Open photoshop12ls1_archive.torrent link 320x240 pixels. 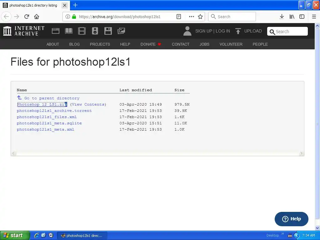[x=54, y=111]
